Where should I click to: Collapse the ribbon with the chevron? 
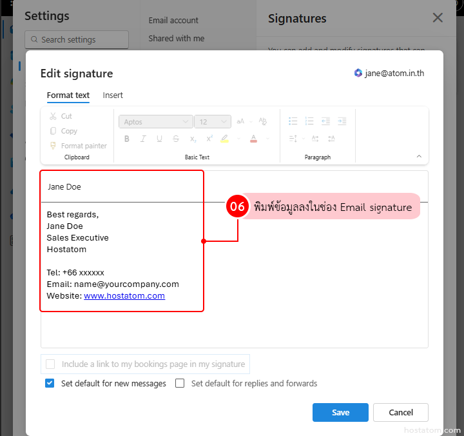coord(419,156)
